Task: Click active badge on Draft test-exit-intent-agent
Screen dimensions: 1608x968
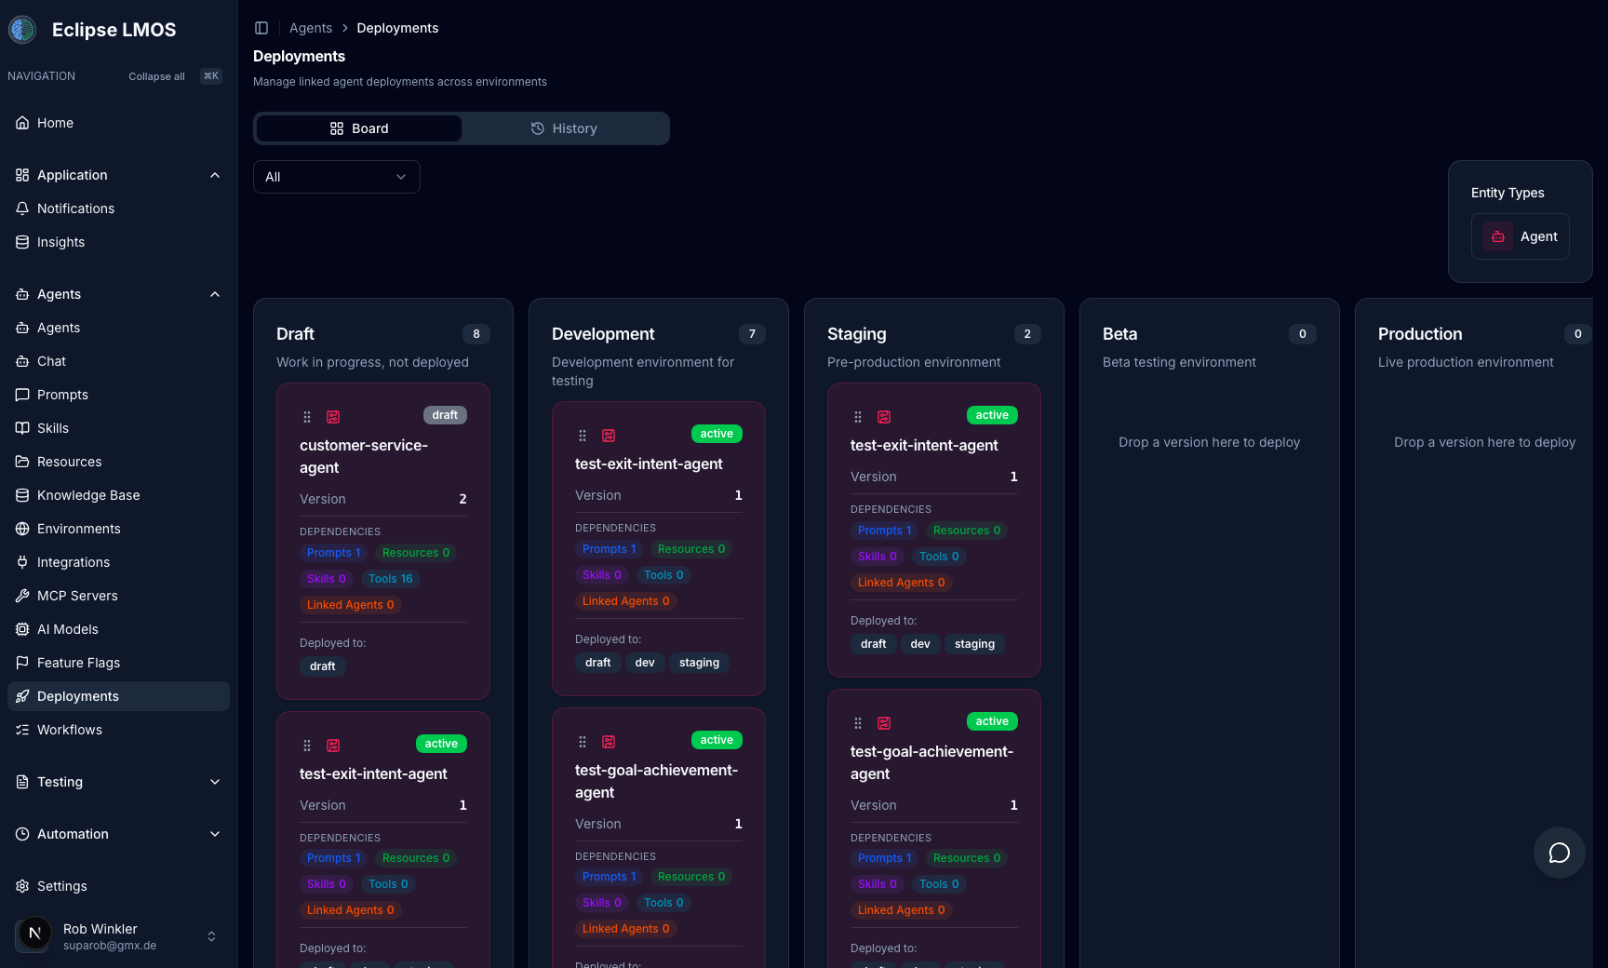Action: tap(441, 744)
